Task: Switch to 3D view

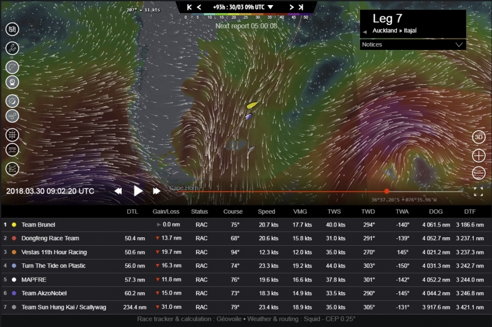Action: tap(478, 137)
